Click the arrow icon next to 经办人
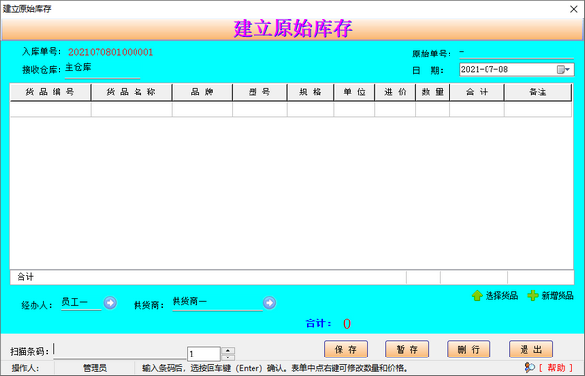The height and width of the screenshot is (376, 585). click(x=110, y=303)
